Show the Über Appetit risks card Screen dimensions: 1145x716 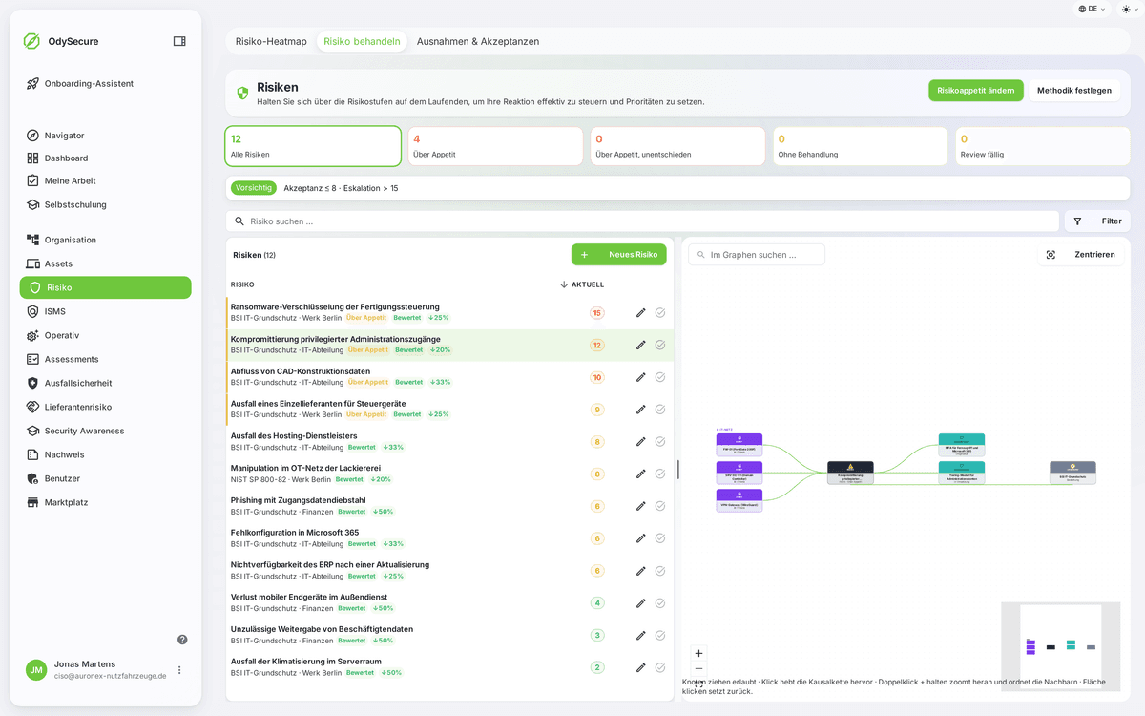(495, 146)
